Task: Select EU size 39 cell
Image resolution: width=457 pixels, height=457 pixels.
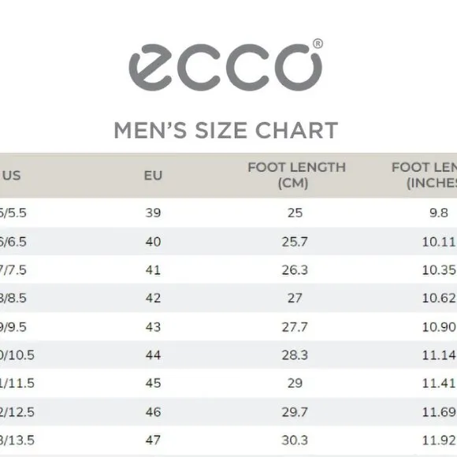Action: [x=153, y=213]
